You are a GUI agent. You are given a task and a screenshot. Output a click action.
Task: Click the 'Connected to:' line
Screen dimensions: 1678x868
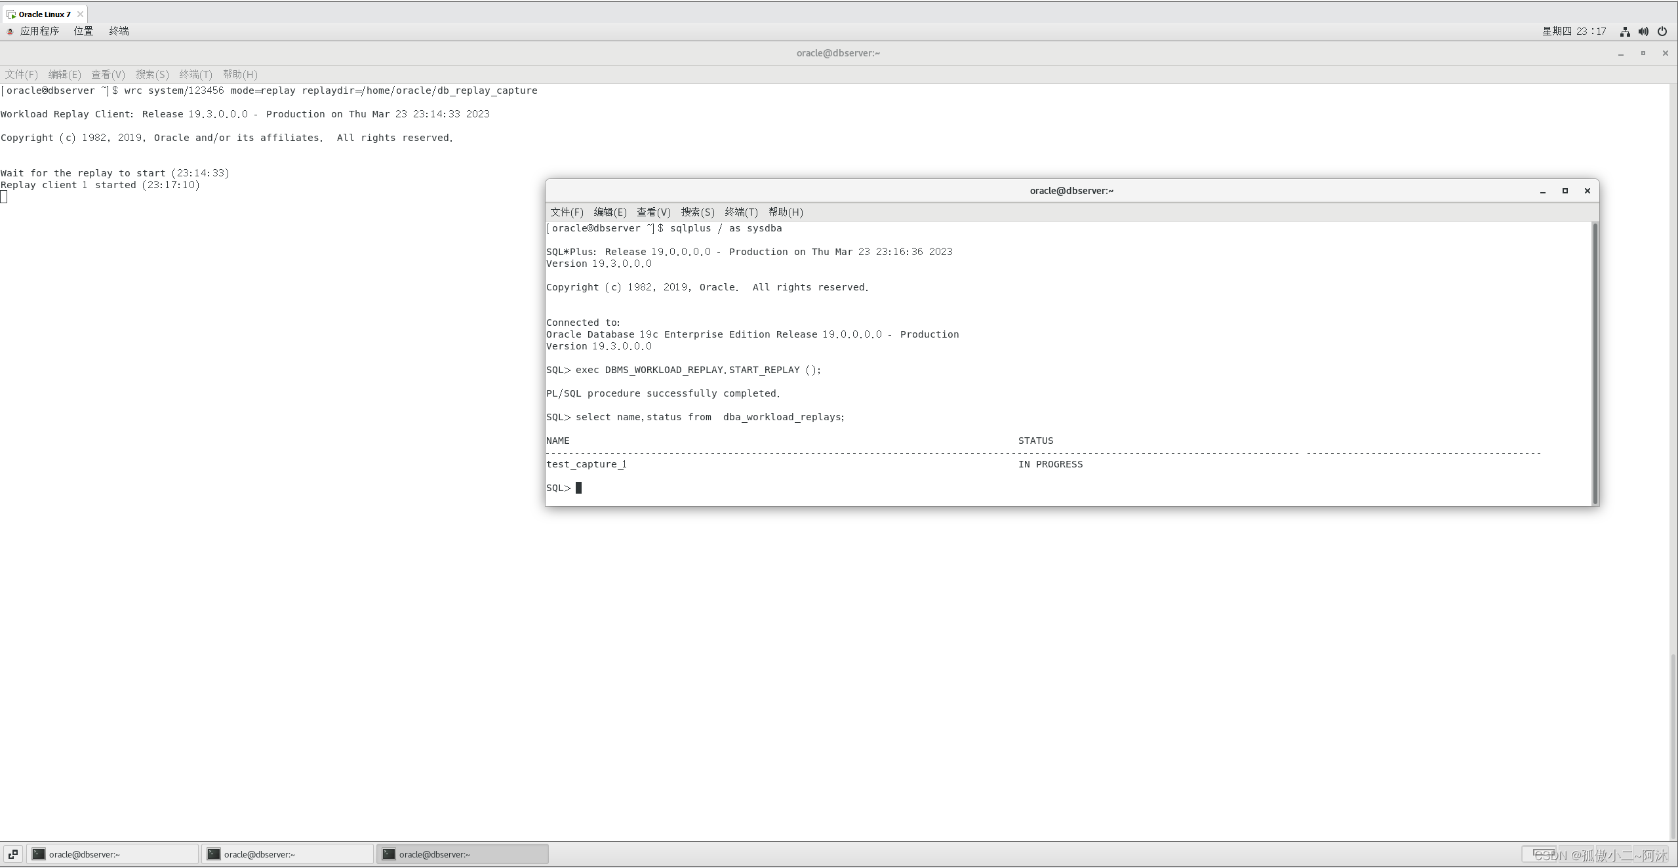(x=583, y=323)
